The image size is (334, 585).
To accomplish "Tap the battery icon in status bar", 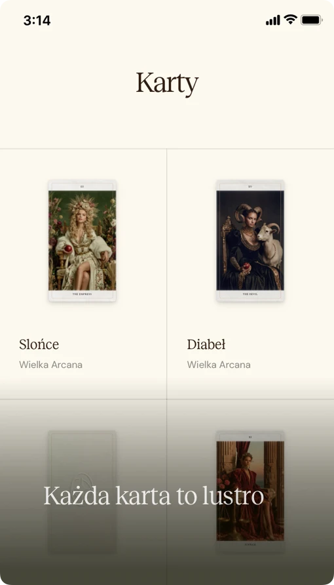I will coord(311,20).
